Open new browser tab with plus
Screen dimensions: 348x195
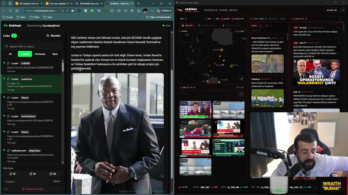click(138, 4)
